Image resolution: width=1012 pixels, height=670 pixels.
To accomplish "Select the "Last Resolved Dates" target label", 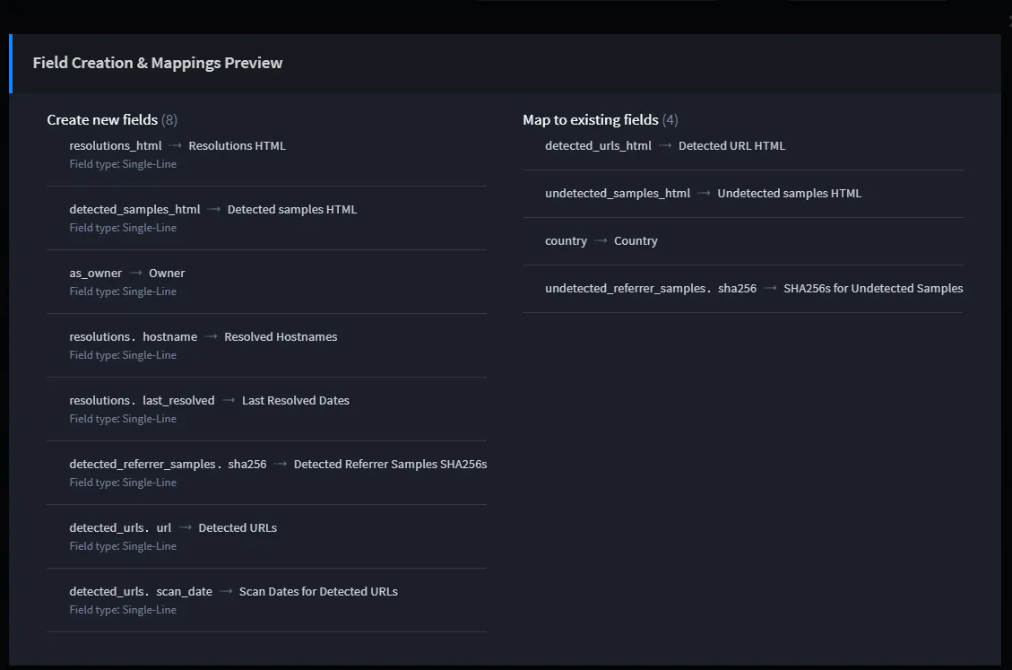I will pos(296,401).
